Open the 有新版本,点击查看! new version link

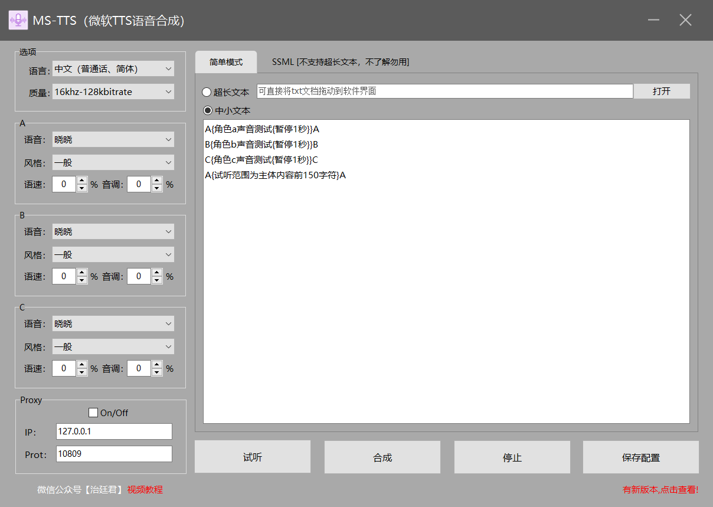[660, 489]
